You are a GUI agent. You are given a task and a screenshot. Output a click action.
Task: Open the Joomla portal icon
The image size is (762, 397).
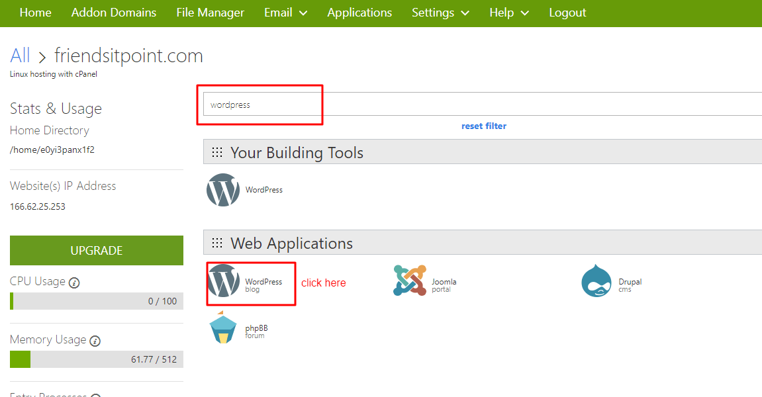pyautogui.click(x=410, y=281)
